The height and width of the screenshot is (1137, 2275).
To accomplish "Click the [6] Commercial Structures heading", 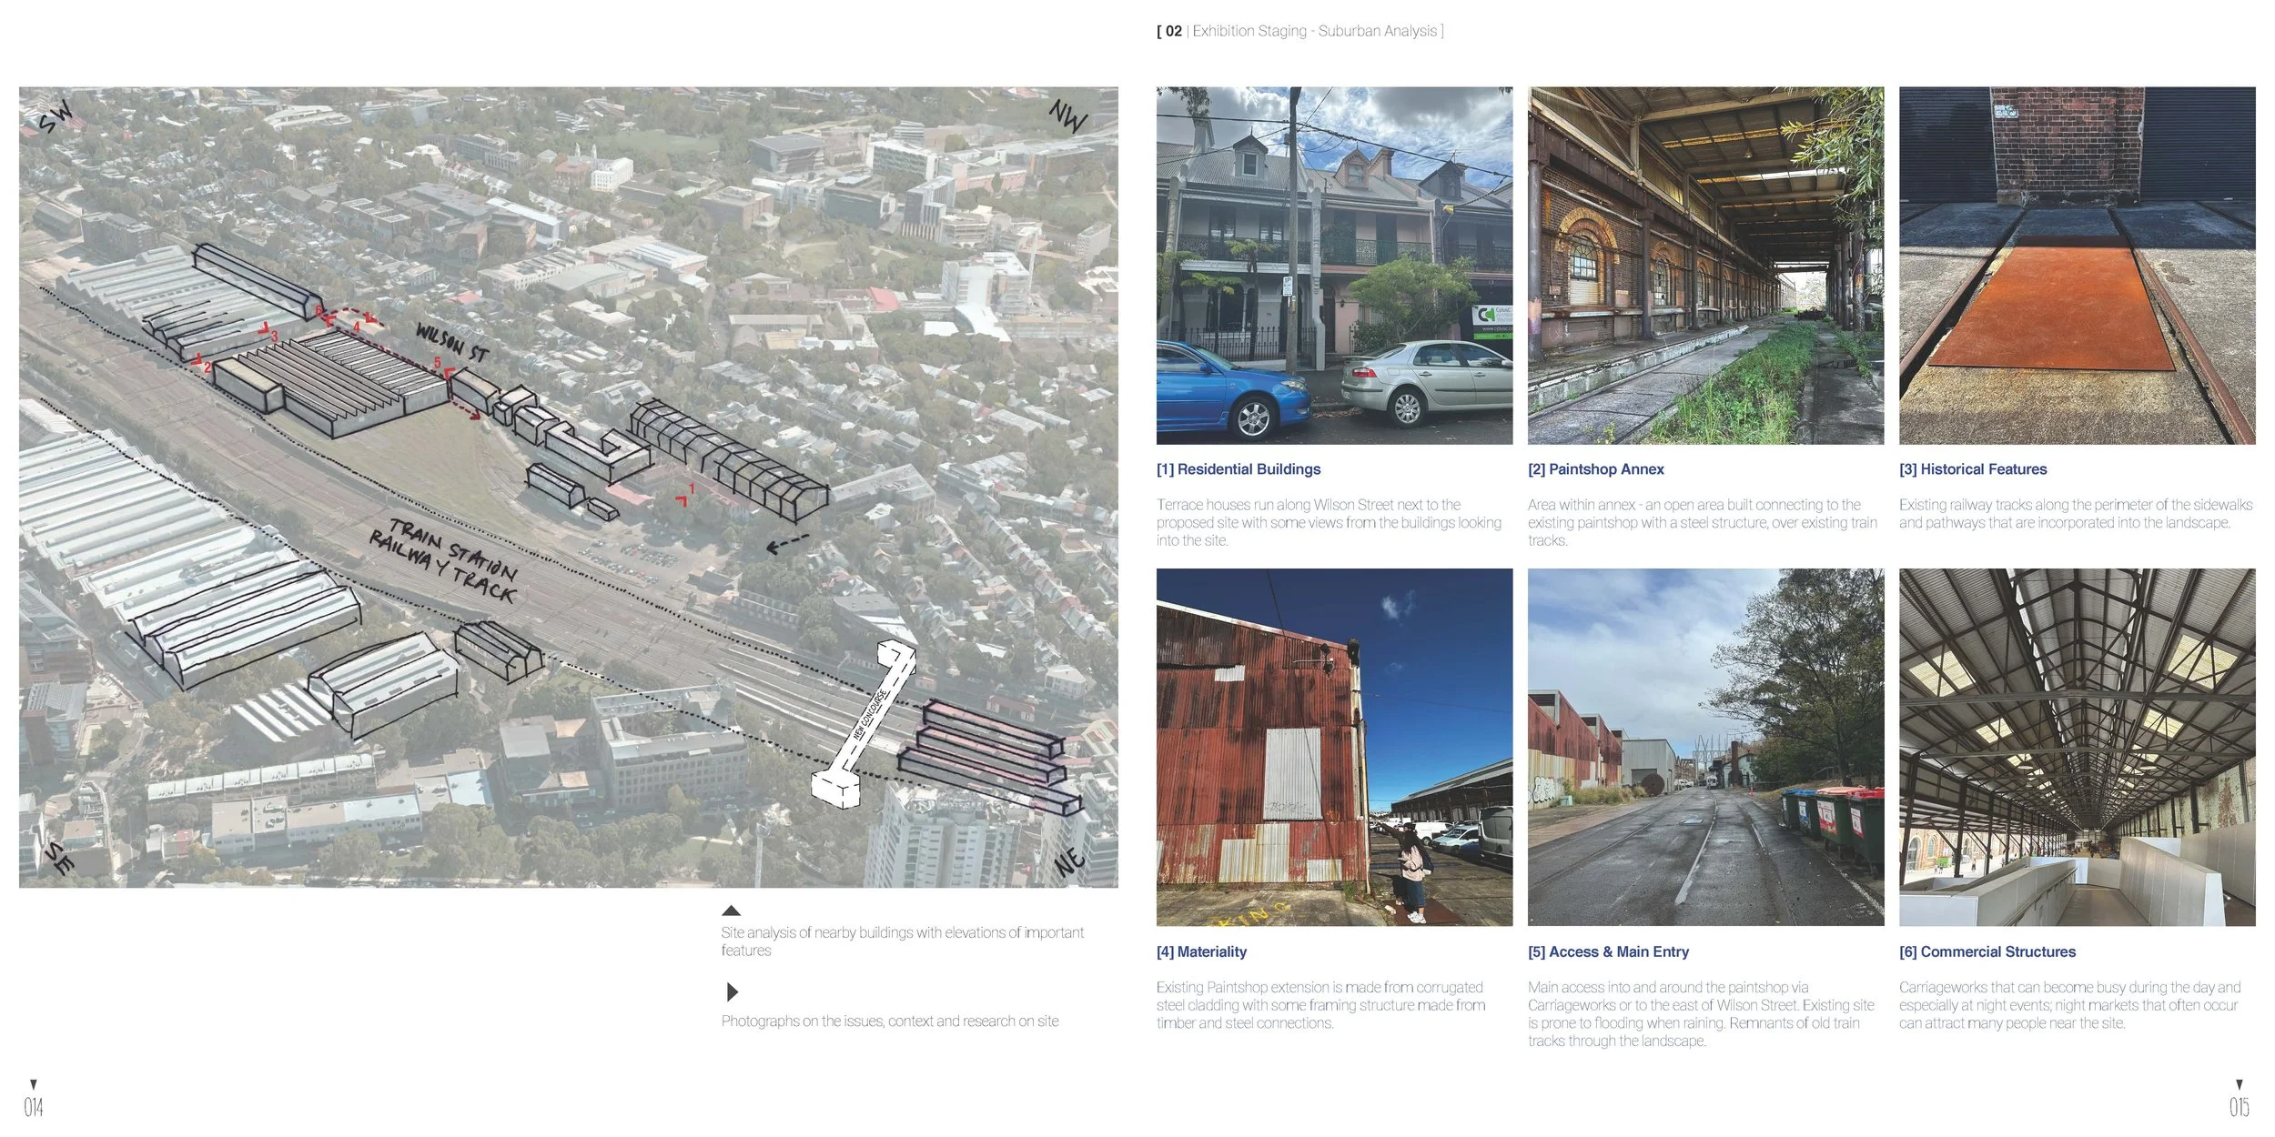I will click(x=1987, y=951).
